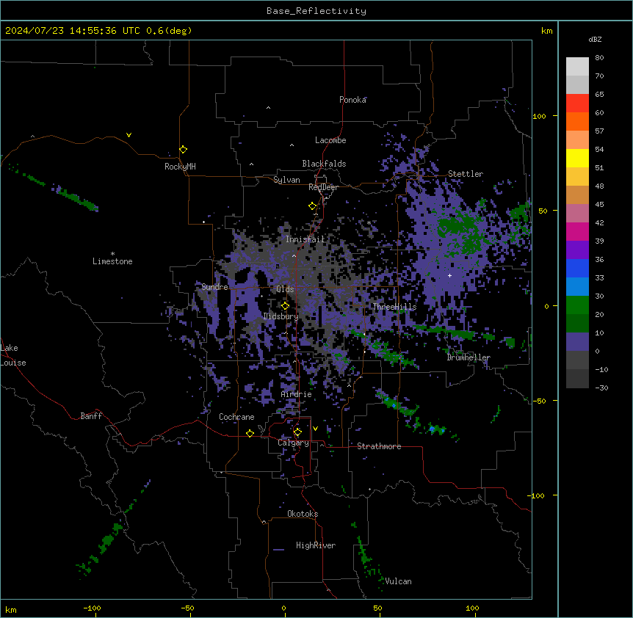The image size is (633, 618).
Task: Click the Drumheller label
Action: [x=469, y=357]
